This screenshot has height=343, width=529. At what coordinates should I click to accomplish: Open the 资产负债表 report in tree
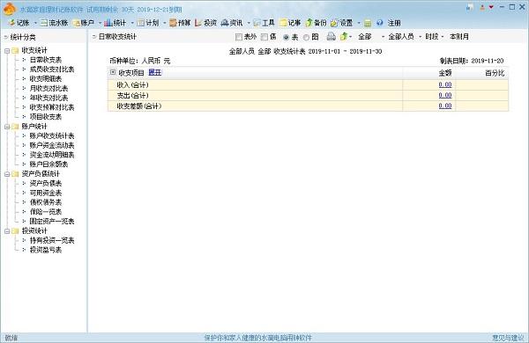[x=46, y=183]
